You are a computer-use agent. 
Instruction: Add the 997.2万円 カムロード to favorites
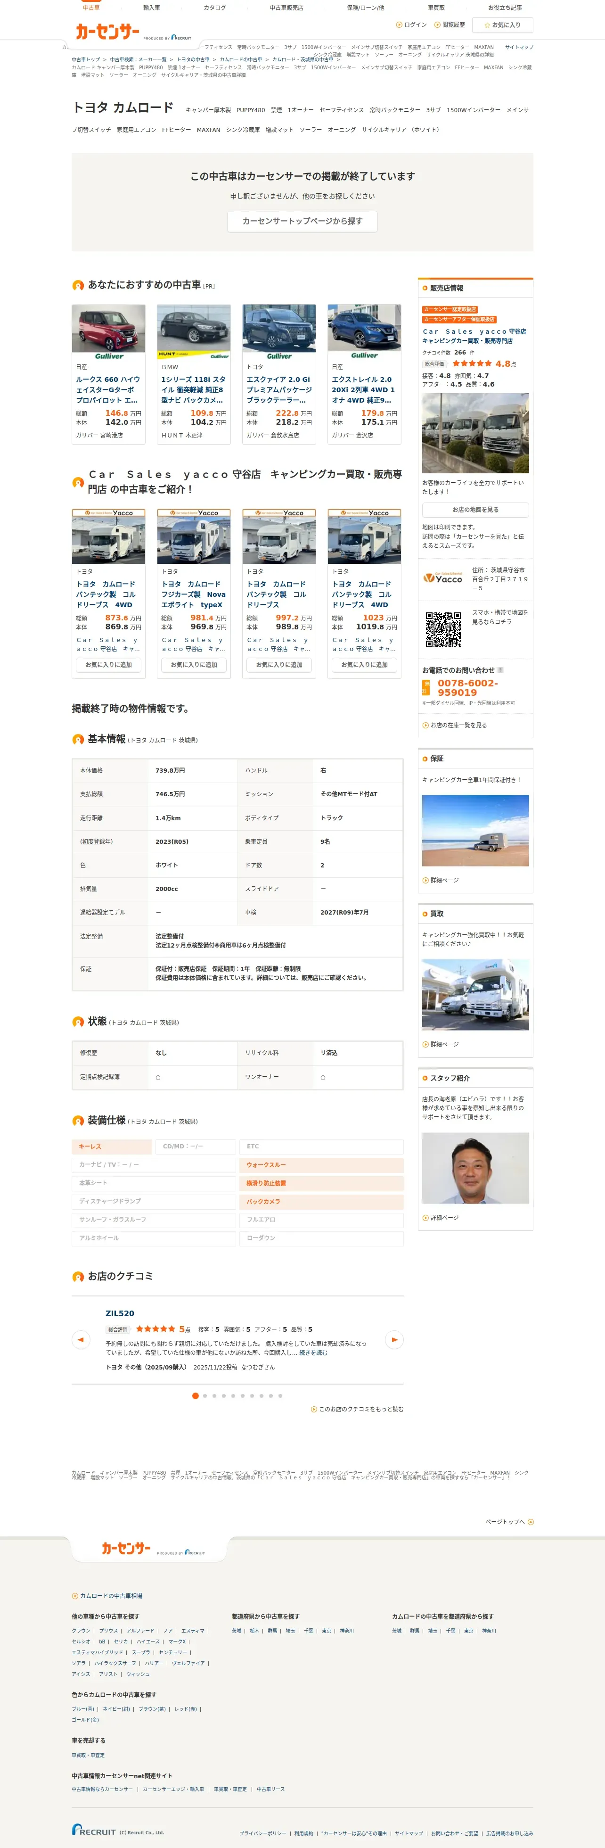279,664
